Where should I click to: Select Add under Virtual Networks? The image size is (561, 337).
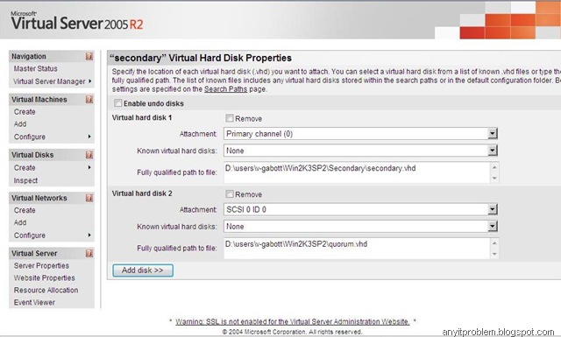(20, 222)
